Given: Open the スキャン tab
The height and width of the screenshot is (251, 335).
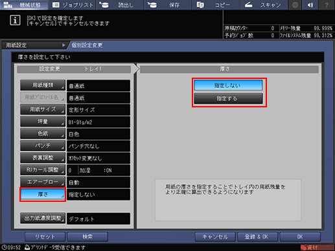Looking at the screenshot, I should point(264,5).
